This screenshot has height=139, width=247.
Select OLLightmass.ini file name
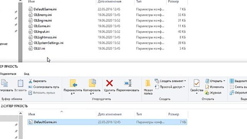[45, 37]
